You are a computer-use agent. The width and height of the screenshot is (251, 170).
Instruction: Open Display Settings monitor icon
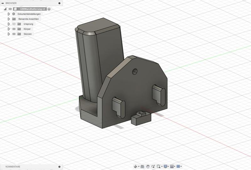[x=165, y=167]
